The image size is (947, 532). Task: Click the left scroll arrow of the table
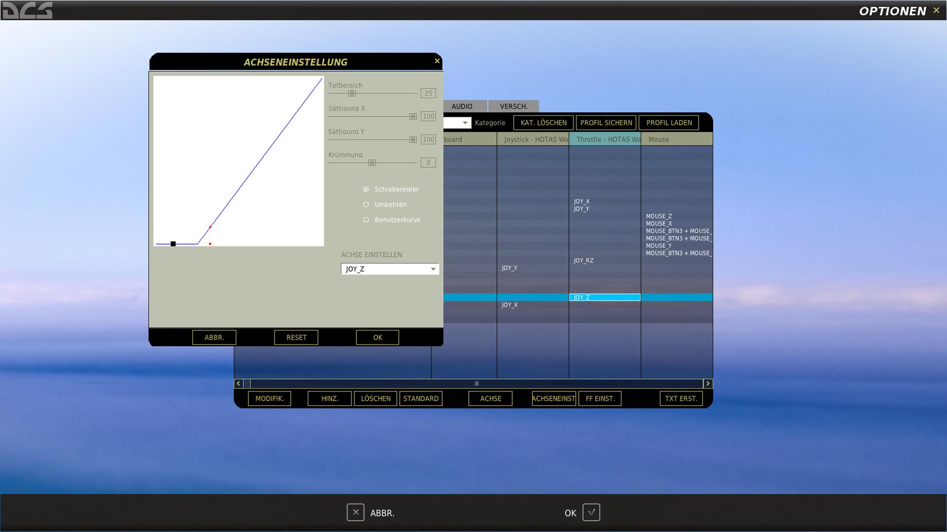click(239, 384)
